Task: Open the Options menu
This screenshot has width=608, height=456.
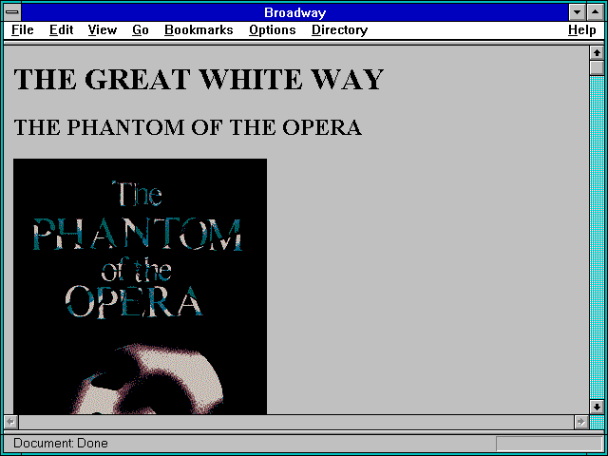Action: (273, 30)
